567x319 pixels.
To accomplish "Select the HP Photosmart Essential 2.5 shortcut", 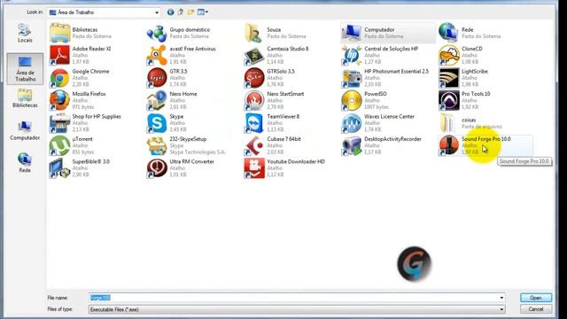I will [x=385, y=78].
